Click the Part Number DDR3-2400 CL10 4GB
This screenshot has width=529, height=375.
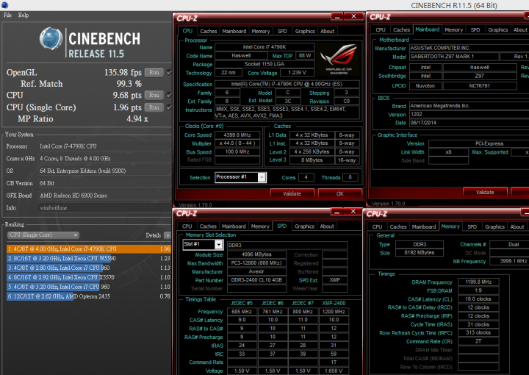click(x=256, y=280)
